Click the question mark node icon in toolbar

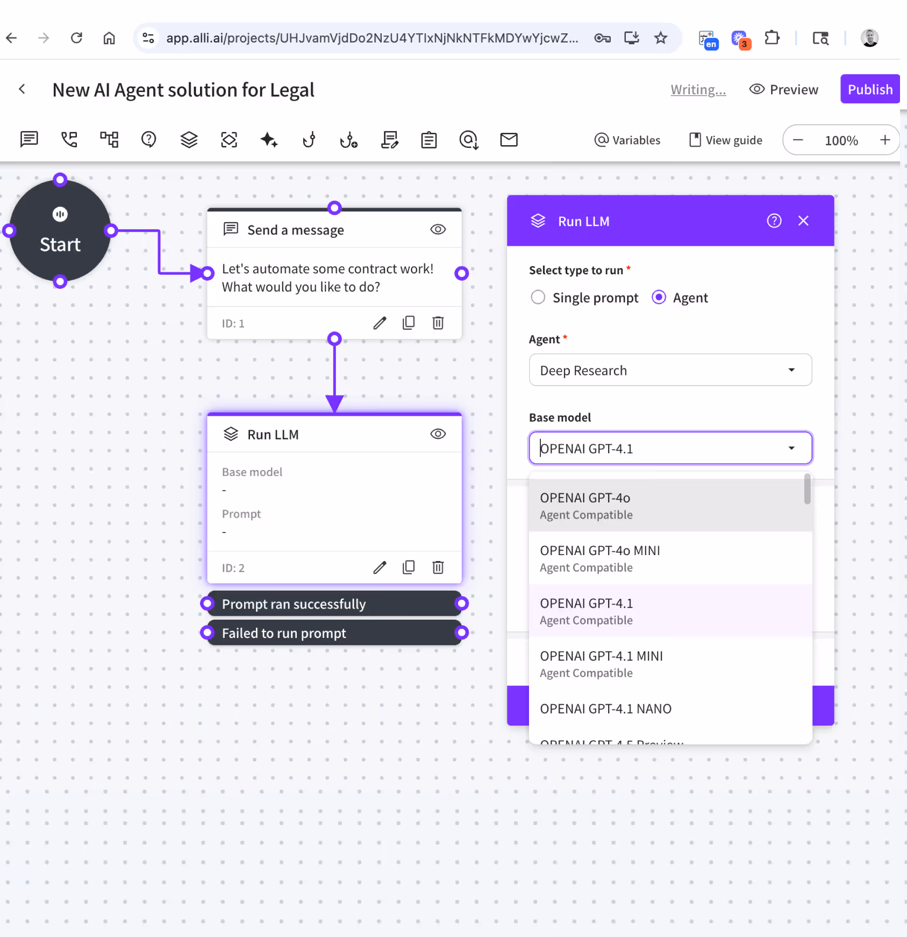click(149, 140)
